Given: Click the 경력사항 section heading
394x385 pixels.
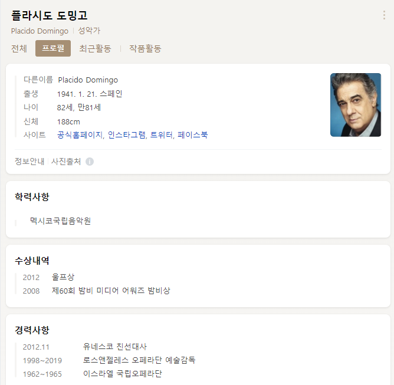Looking at the screenshot, I should coord(32,330).
